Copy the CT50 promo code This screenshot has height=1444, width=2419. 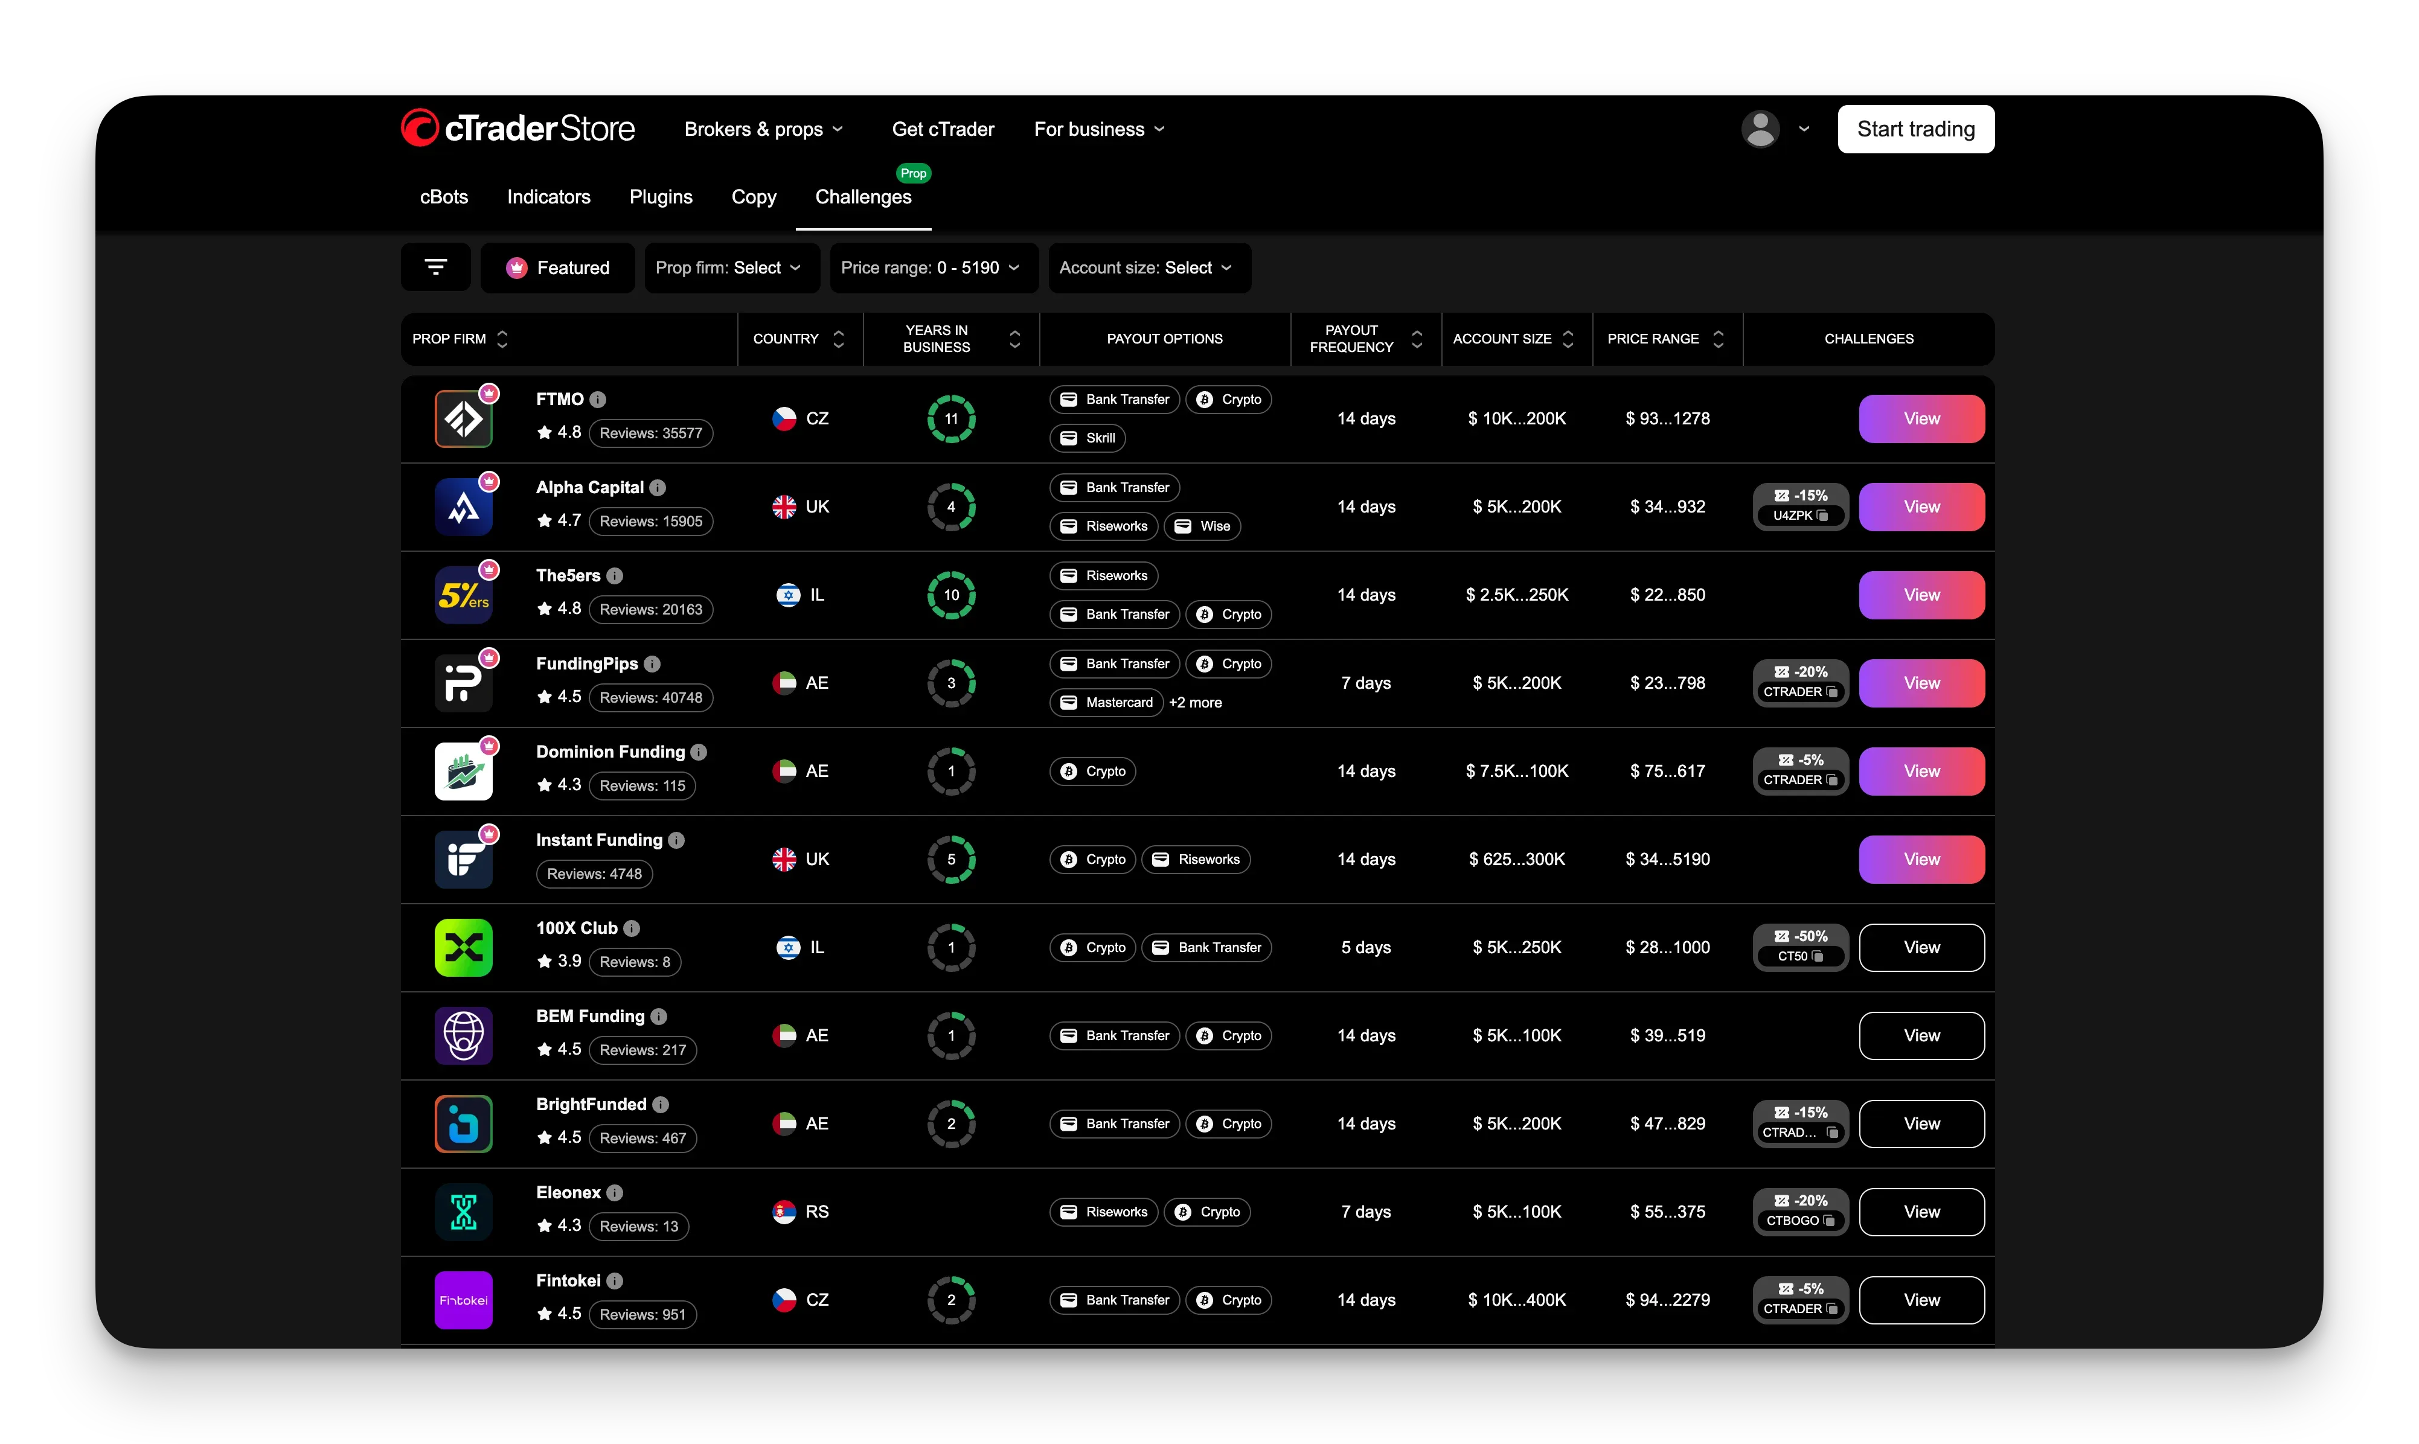coord(1818,956)
